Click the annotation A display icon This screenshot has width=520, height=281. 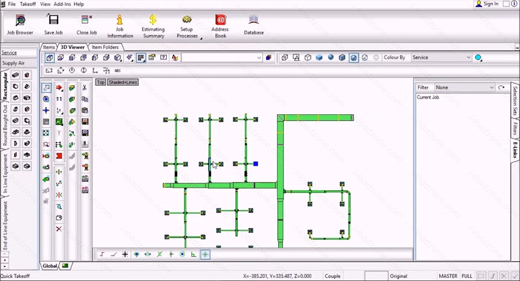pos(296,57)
